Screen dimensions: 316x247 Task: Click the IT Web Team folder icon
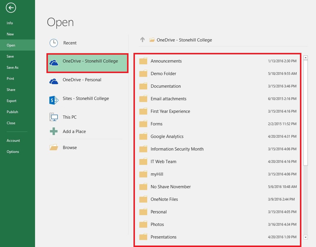point(143,162)
